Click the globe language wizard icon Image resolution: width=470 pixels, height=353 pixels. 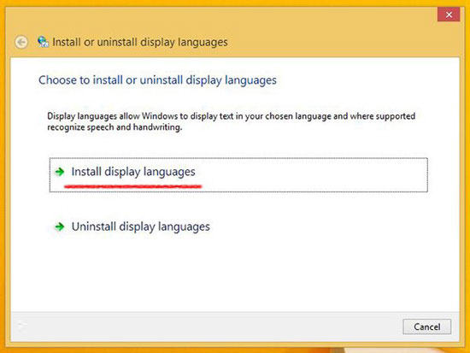(x=44, y=42)
